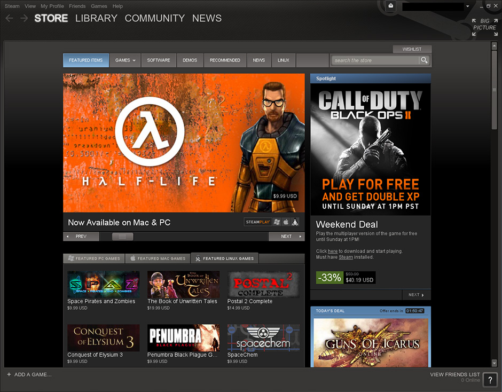Click the 'here' download link

click(x=333, y=251)
